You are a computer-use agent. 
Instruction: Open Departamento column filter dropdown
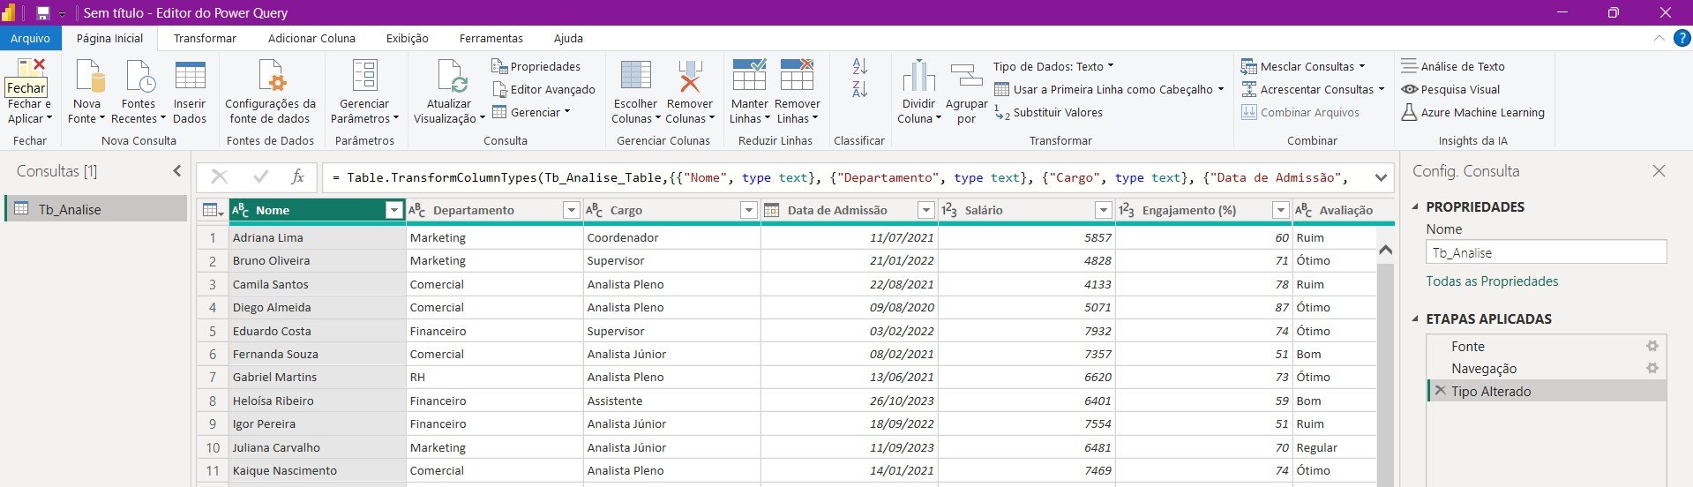tap(572, 210)
